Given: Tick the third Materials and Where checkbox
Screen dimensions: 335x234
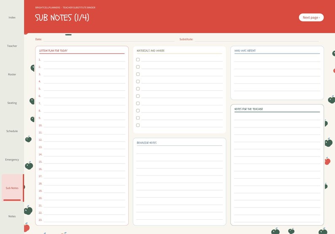Looking at the screenshot, I should coord(138,74).
